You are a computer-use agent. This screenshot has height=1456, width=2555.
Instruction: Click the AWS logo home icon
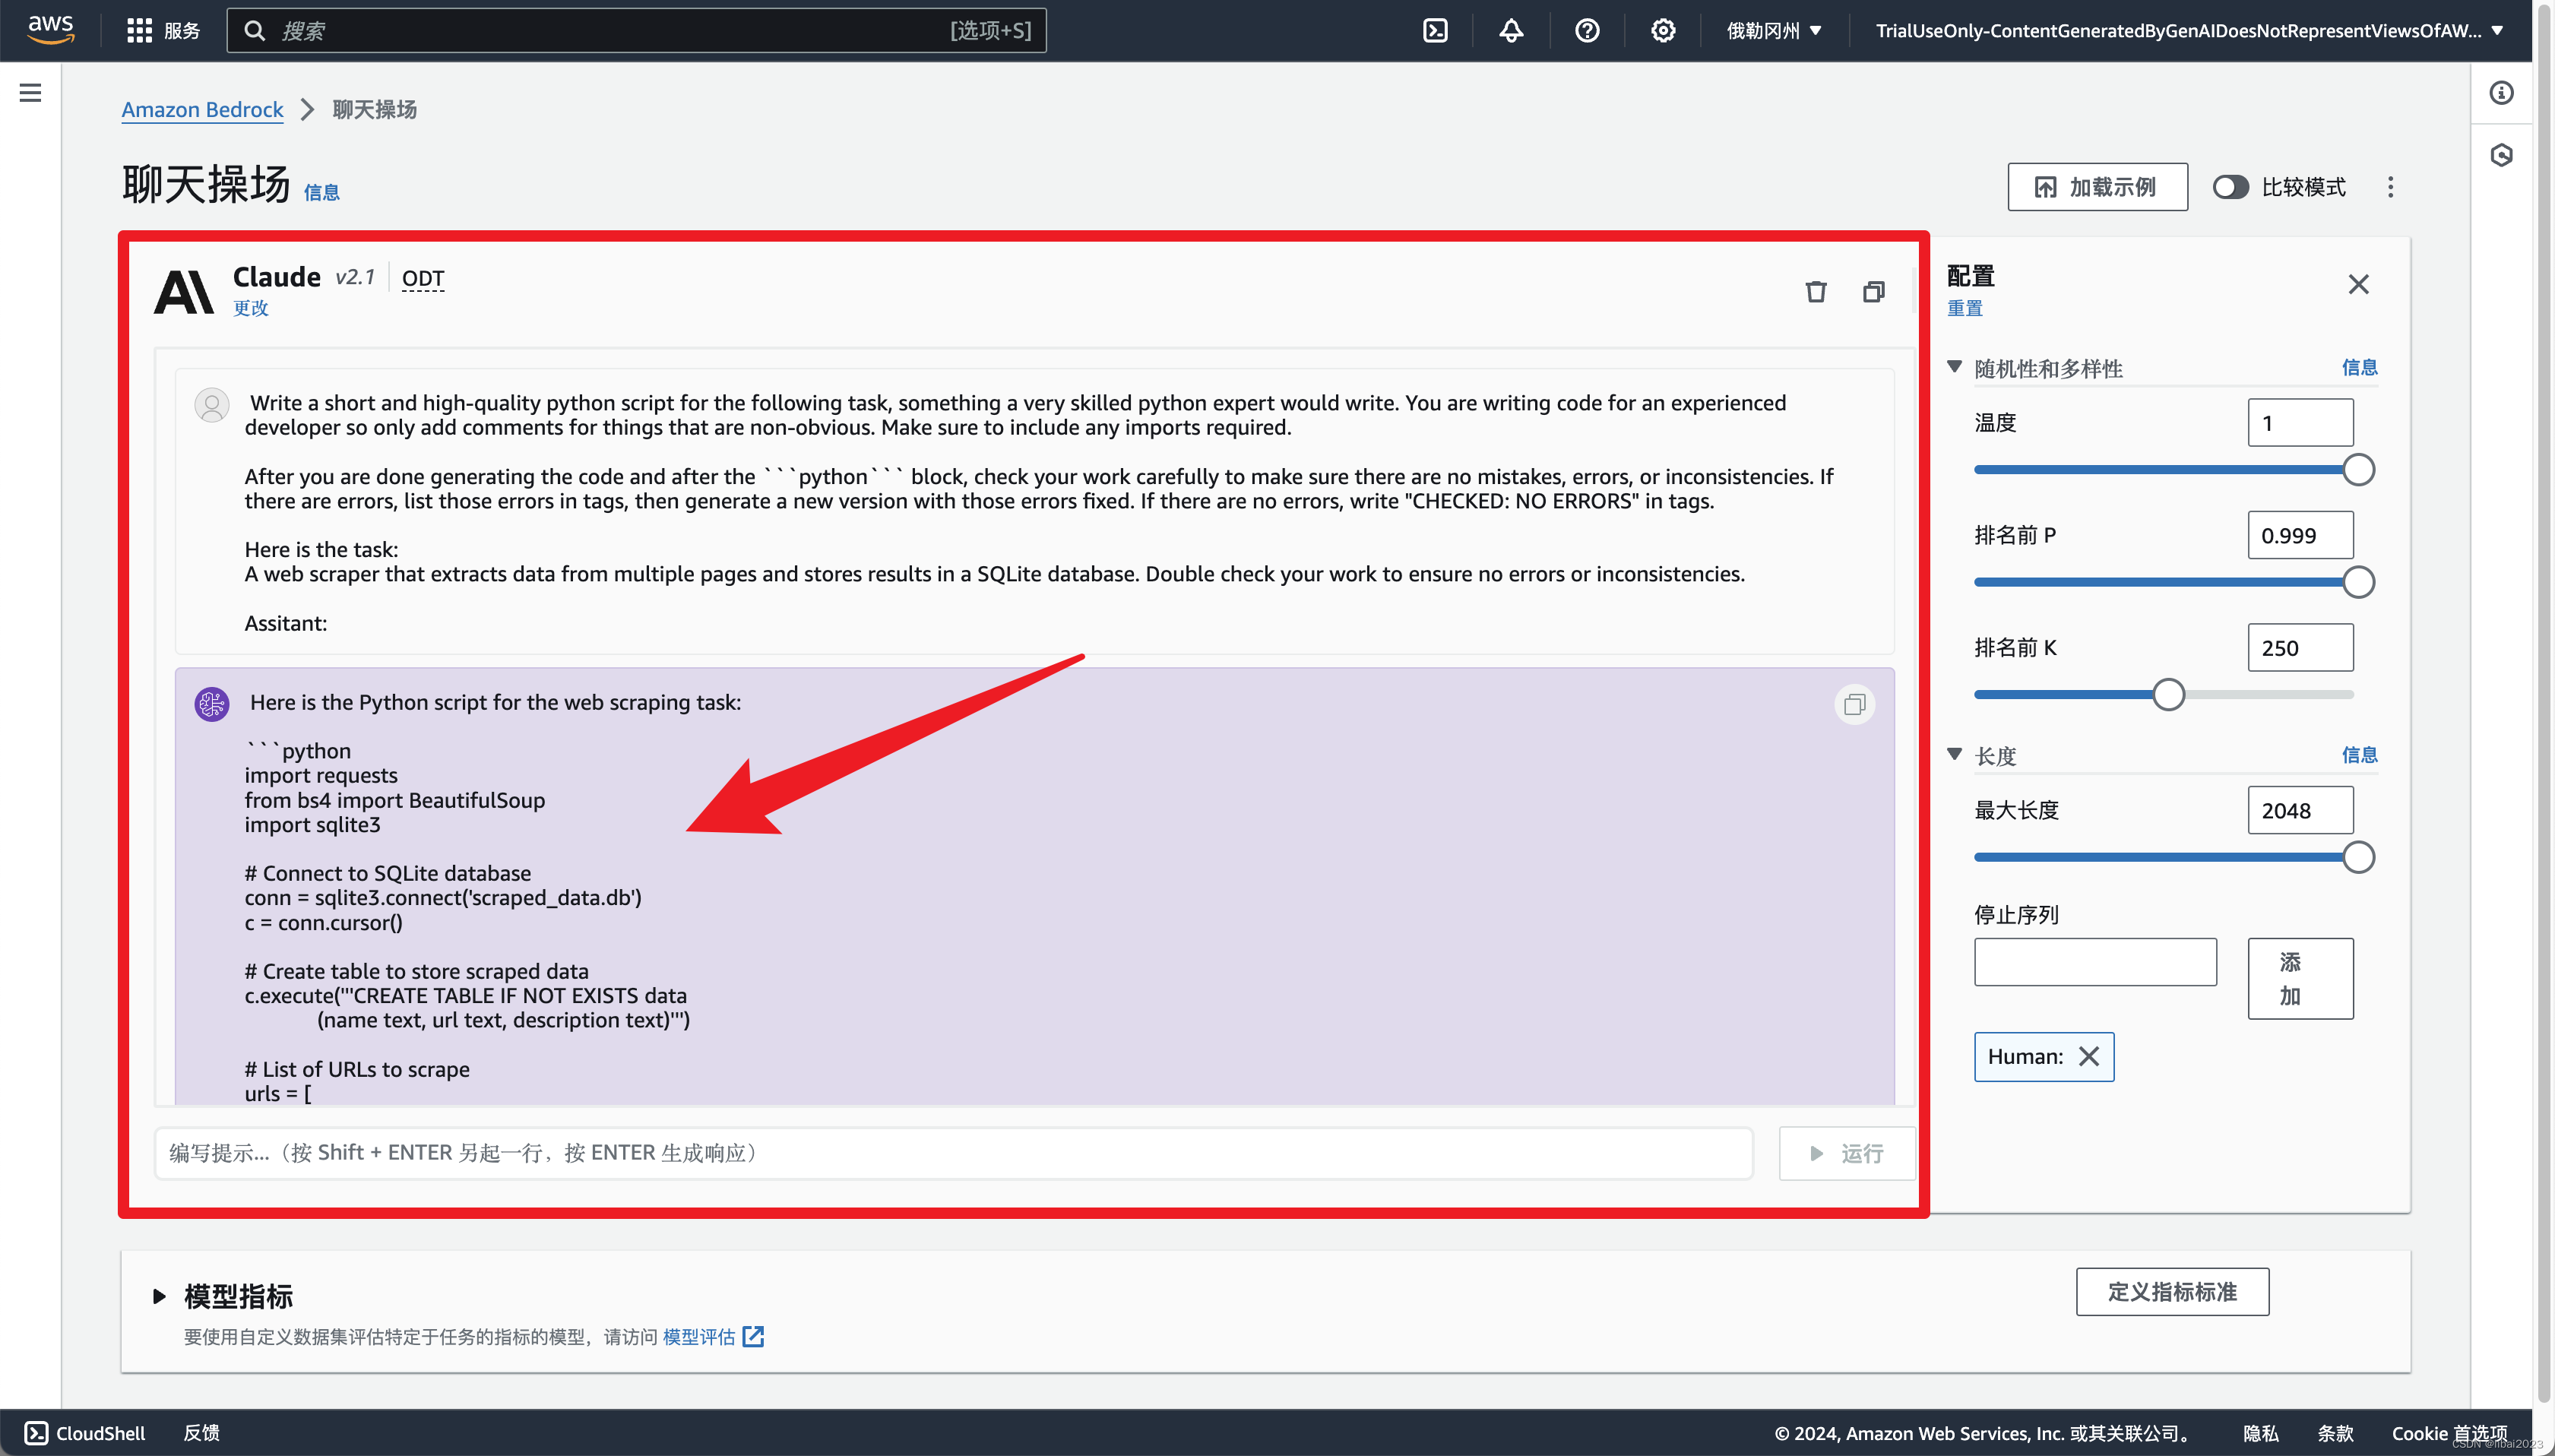50,29
